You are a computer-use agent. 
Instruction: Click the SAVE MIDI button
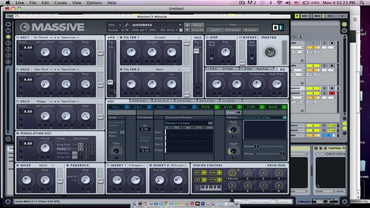click(276, 166)
